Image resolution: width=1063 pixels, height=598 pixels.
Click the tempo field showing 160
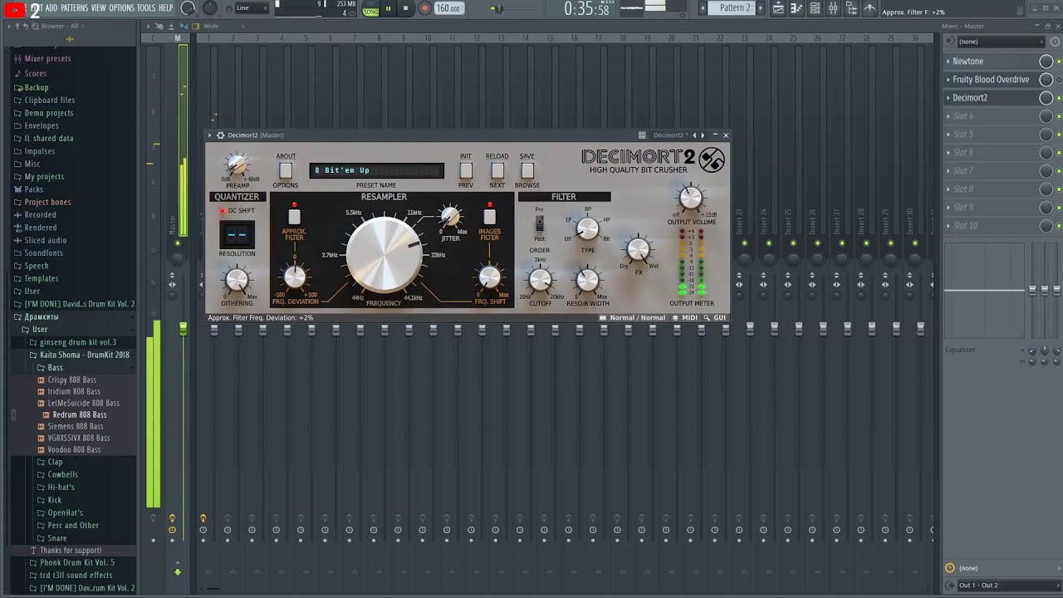(448, 8)
